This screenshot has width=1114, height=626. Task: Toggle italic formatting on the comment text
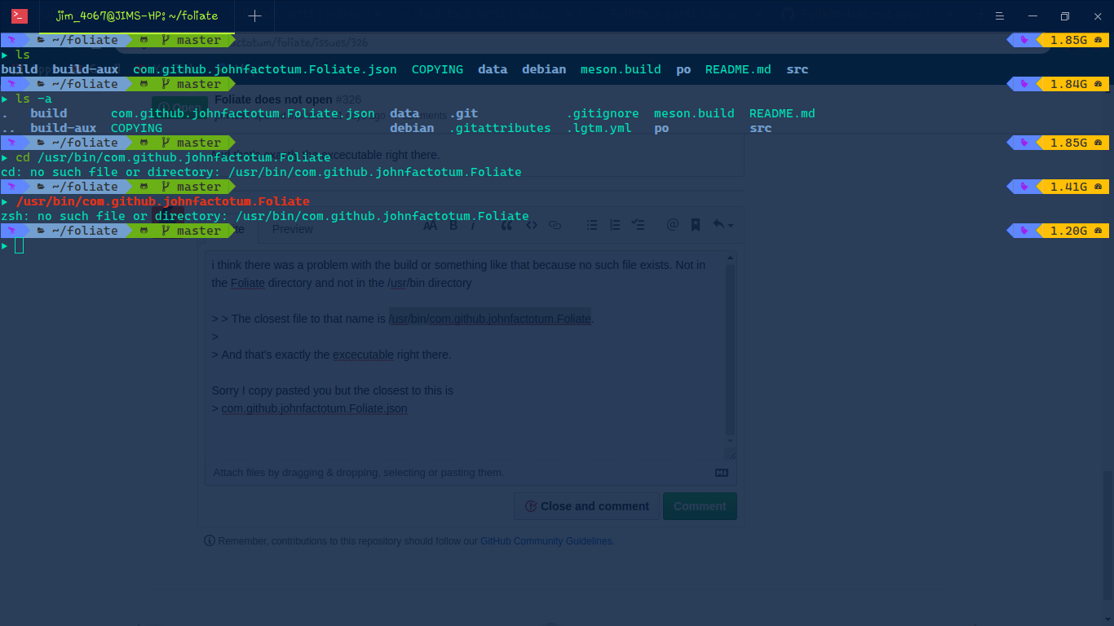point(473,225)
